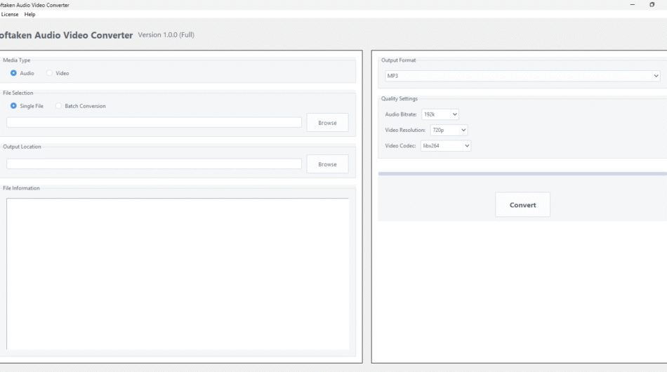Select the Audio media type
The image size is (667, 372).
(14, 73)
